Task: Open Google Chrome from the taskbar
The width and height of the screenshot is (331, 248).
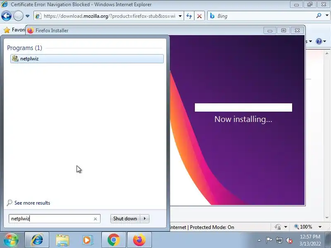Action: pyautogui.click(x=113, y=240)
